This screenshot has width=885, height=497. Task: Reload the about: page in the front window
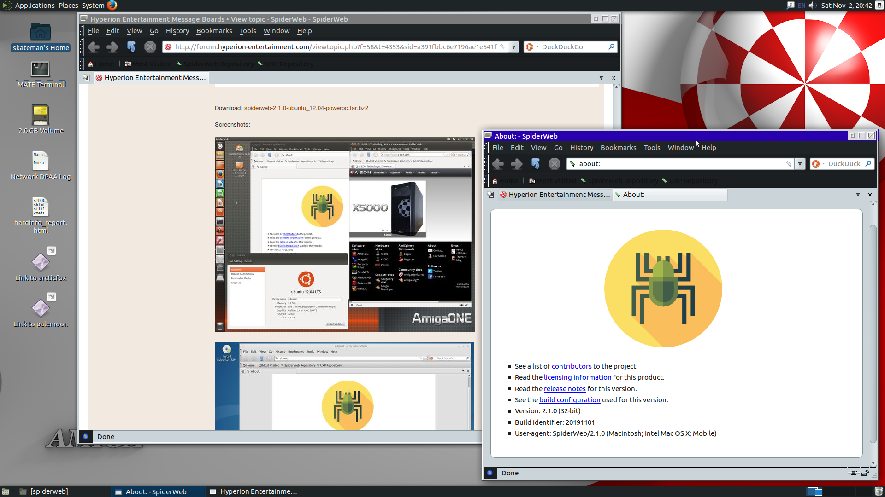point(536,164)
